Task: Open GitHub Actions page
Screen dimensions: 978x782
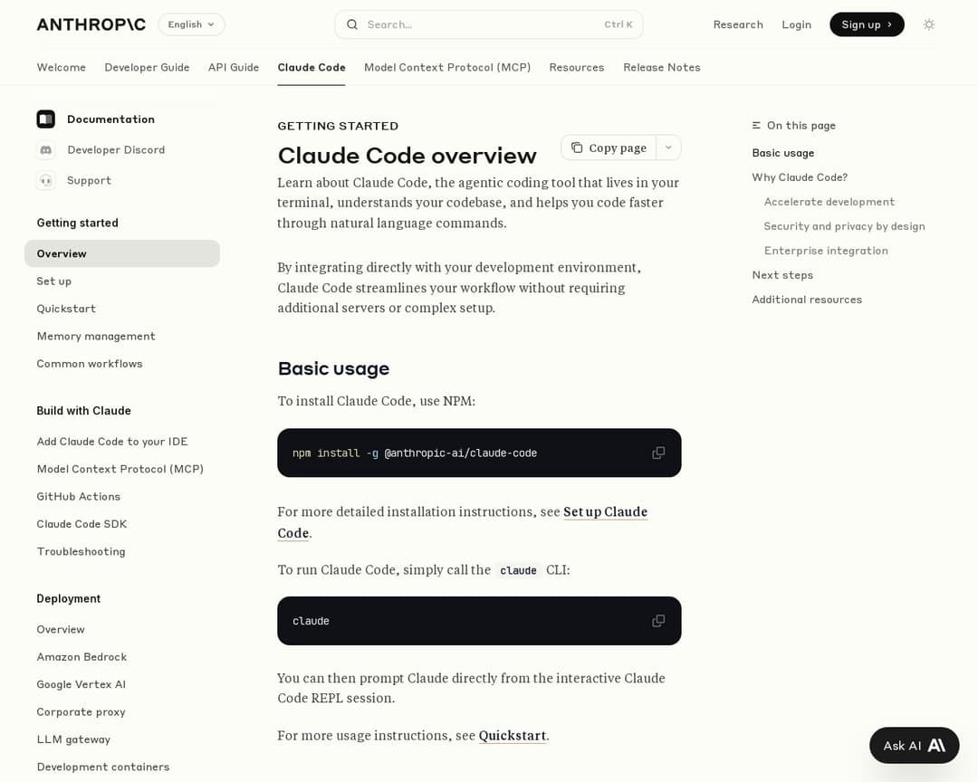Action: [79, 496]
